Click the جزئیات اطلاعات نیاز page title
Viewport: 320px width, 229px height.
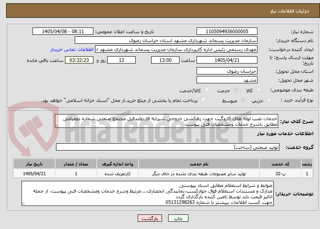[290, 11]
